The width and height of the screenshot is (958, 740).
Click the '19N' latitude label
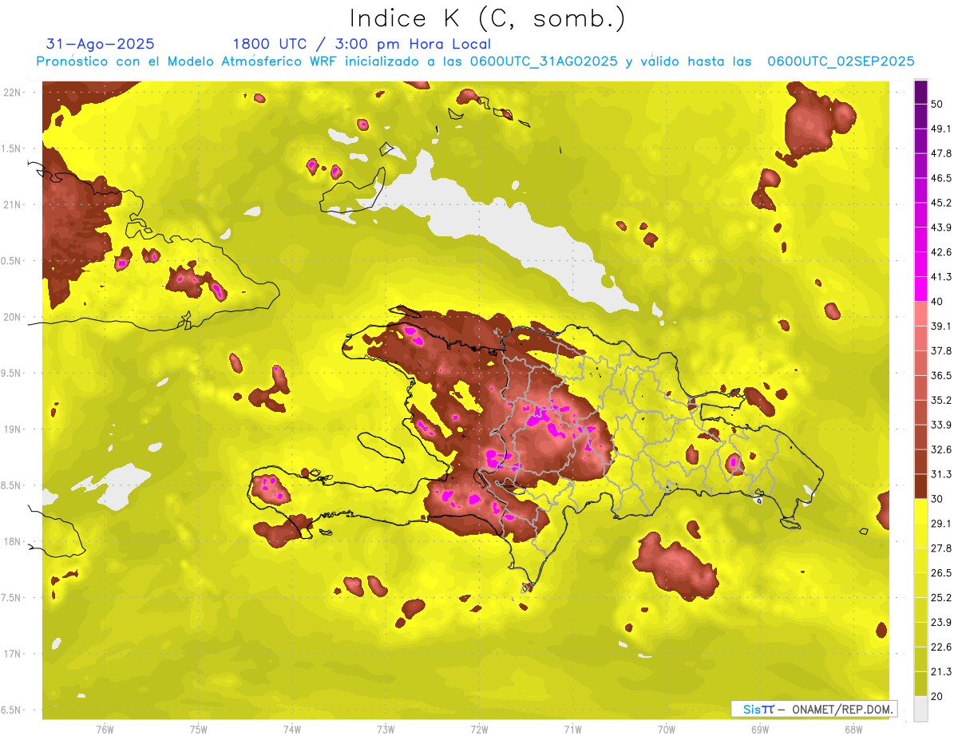click(x=12, y=429)
